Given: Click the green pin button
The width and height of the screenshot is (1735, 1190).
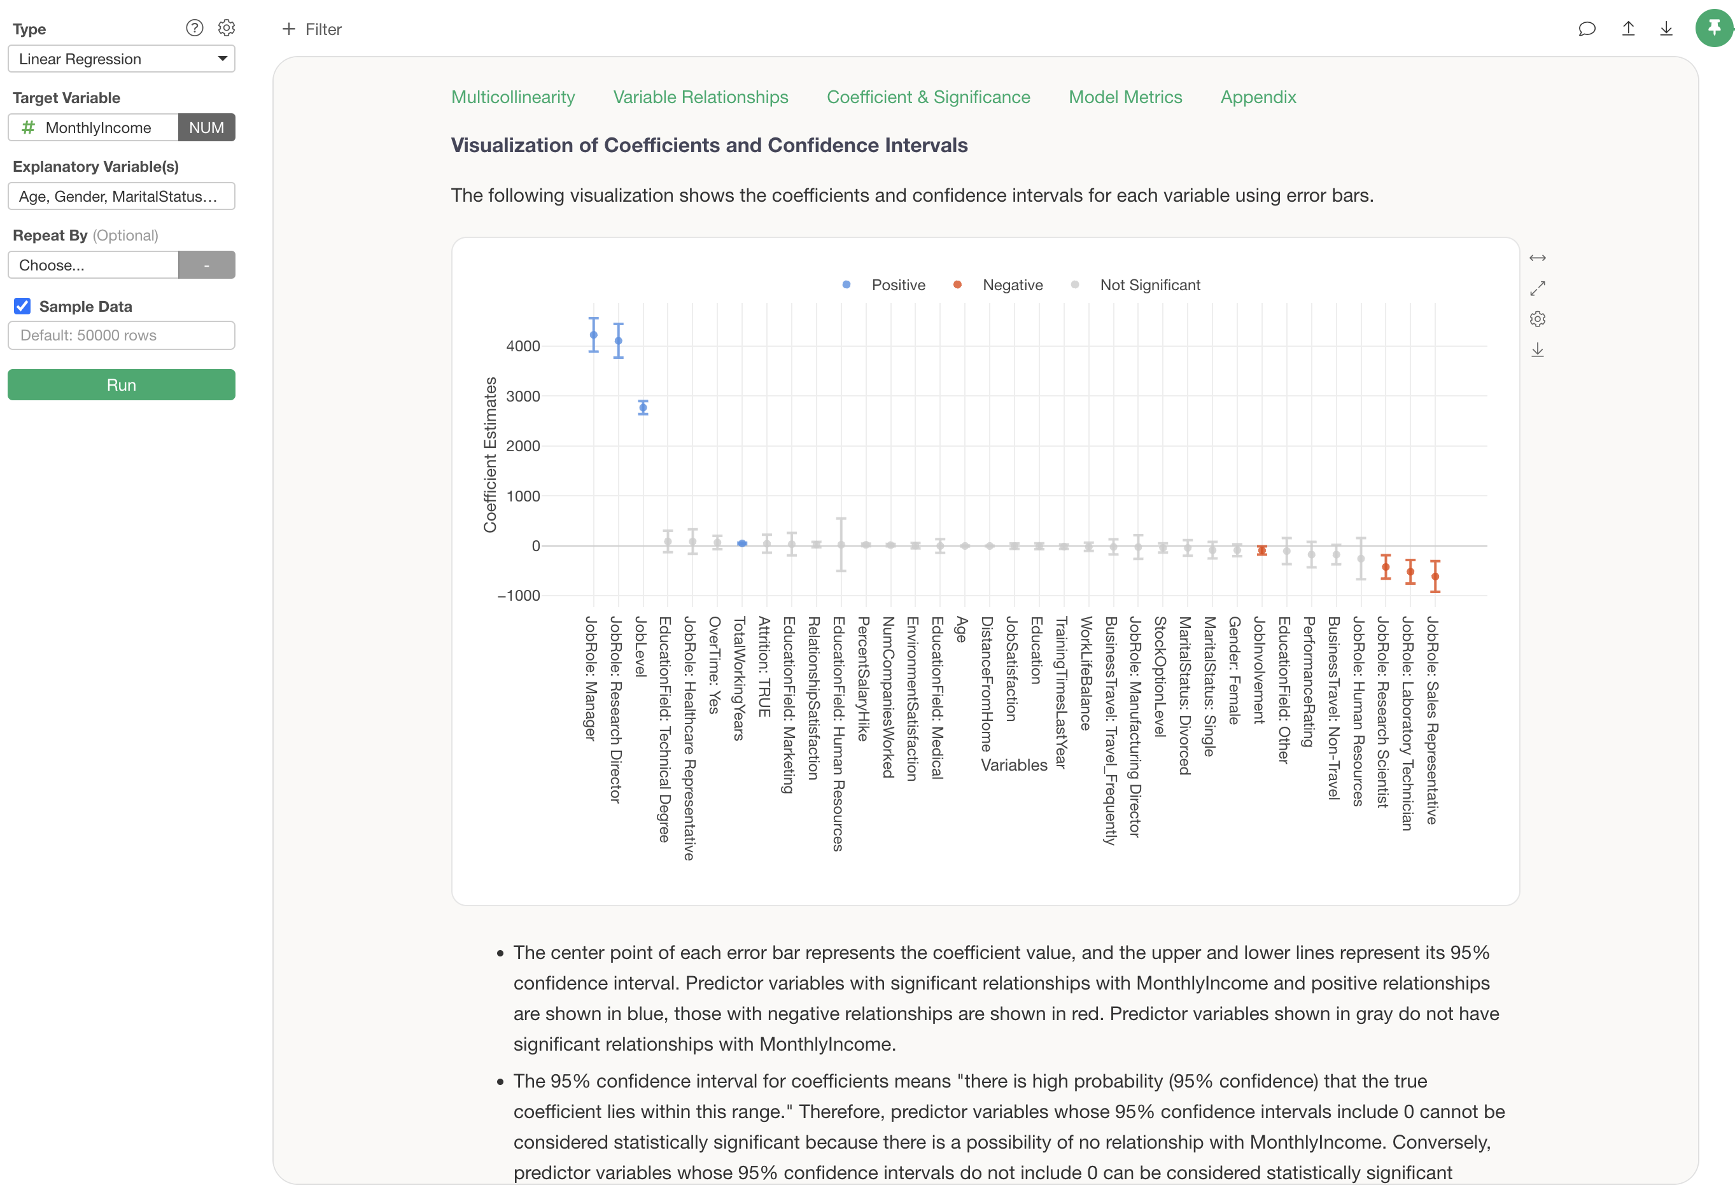Looking at the screenshot, I should 1714,29.
